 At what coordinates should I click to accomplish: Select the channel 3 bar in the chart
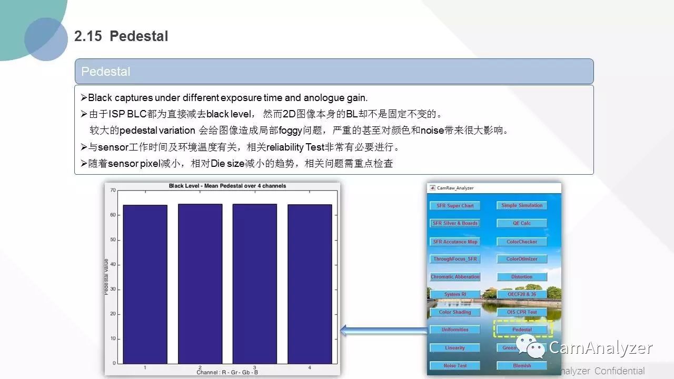coord(255,284)
